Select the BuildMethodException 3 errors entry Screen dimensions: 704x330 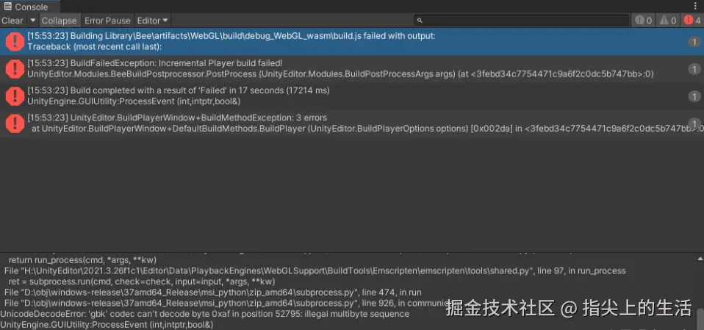(352, 123)
